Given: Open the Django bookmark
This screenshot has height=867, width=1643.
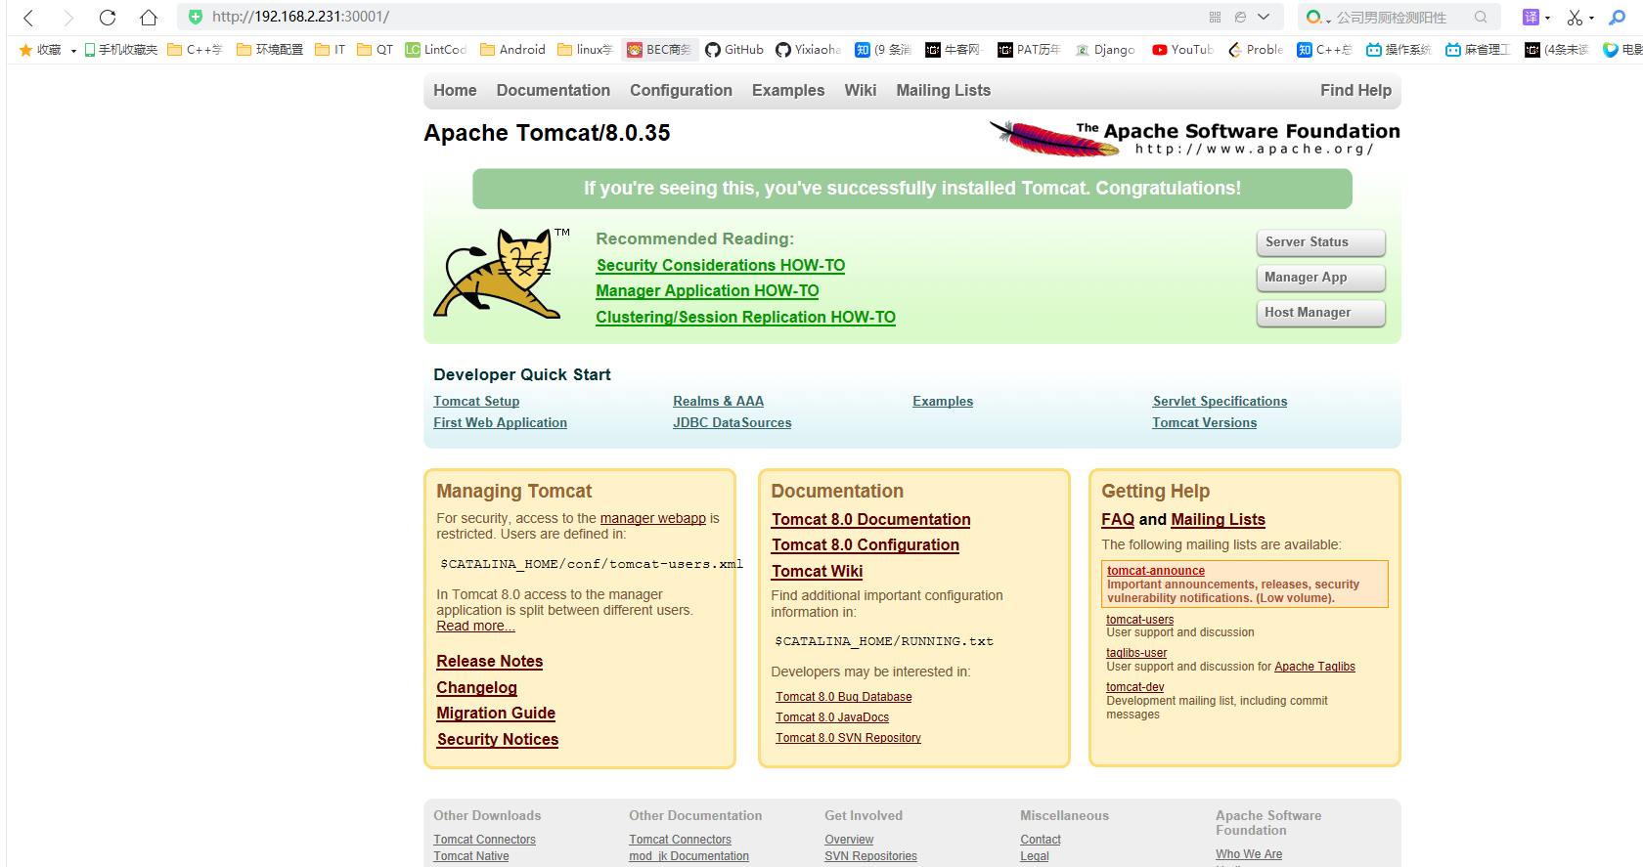Looking at the screenshot, I should click(1105, 50).
